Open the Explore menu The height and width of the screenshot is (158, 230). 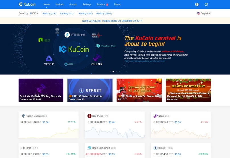[x=102, y=5]
